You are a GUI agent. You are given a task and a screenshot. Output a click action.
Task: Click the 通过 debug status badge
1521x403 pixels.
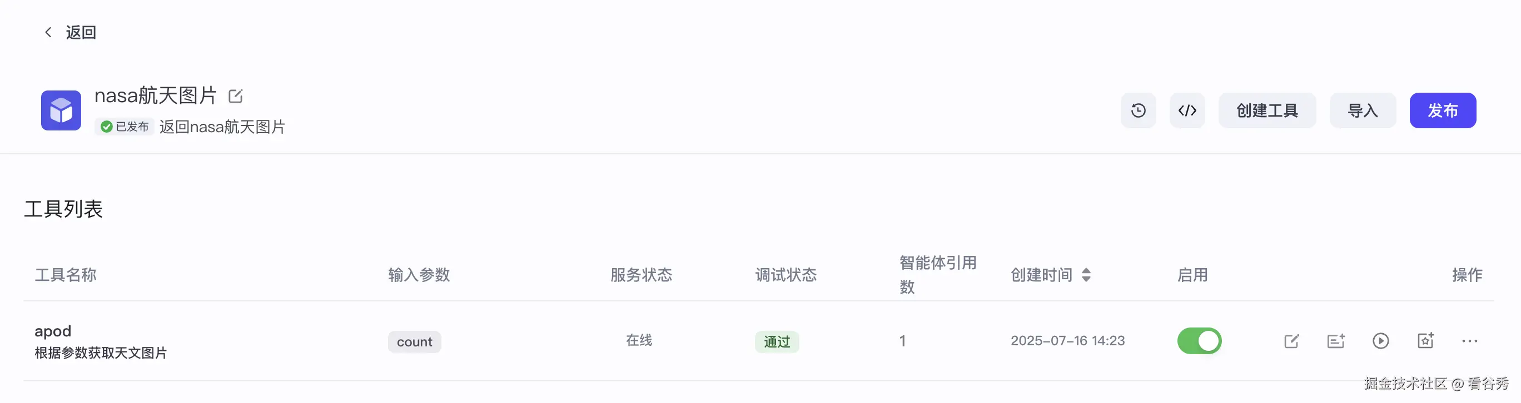click(777, 341)
